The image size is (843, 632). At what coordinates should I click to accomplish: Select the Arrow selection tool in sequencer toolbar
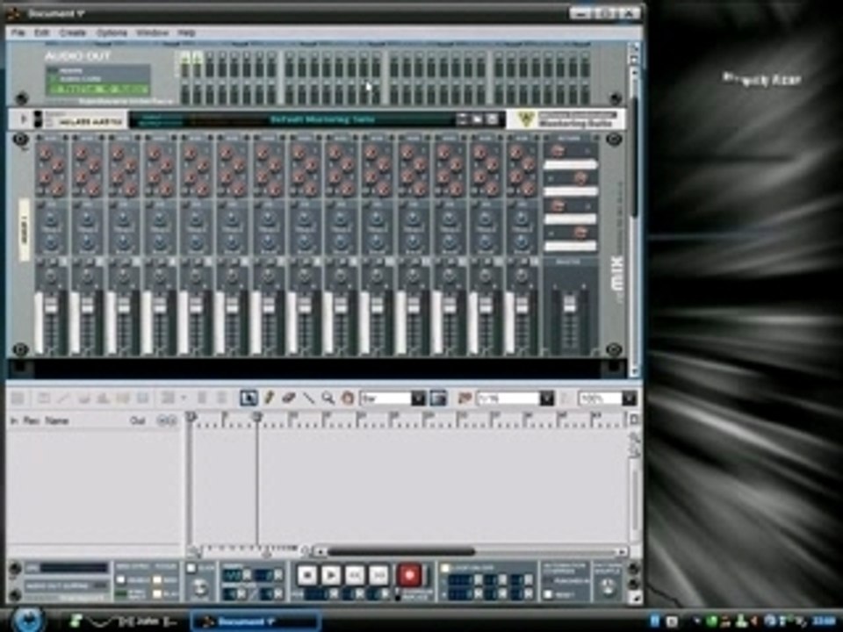coord(249,398)
